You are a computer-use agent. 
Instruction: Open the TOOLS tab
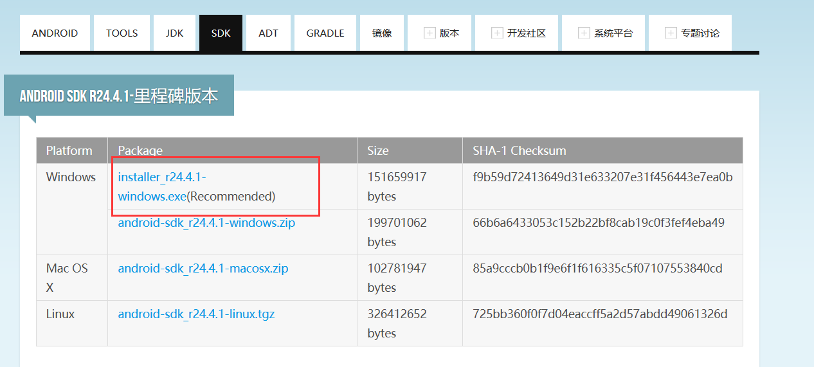click(x=122, y=33)
